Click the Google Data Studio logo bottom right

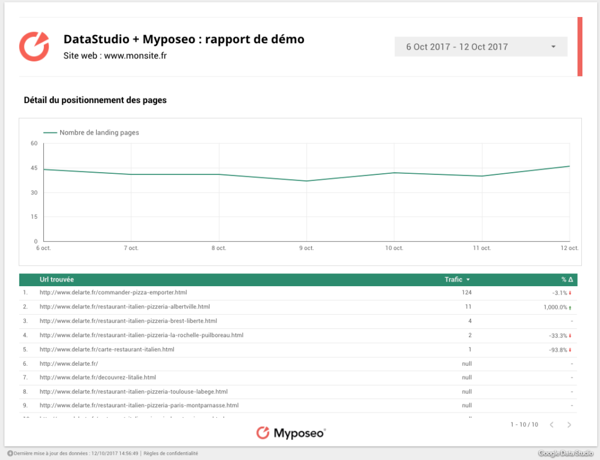[x=566, y=452]
